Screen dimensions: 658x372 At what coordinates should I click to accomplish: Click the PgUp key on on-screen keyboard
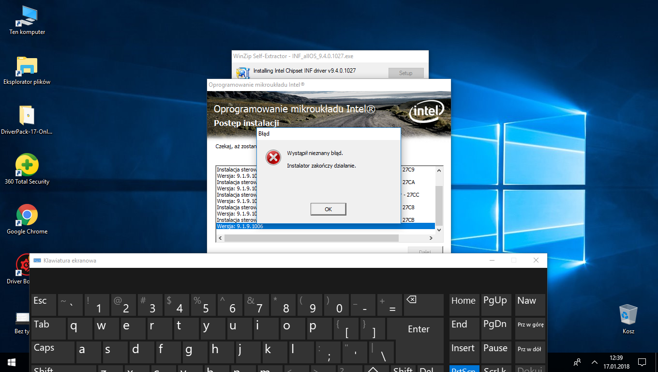tap(497, 305)
